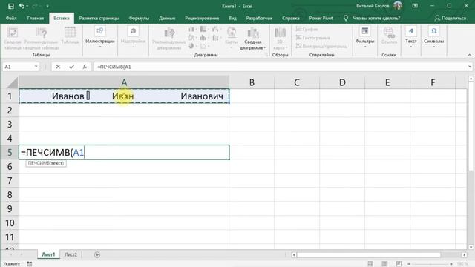Screen dimensions: 475x267
Task: Select row 3 header
Action: [10, 124]
